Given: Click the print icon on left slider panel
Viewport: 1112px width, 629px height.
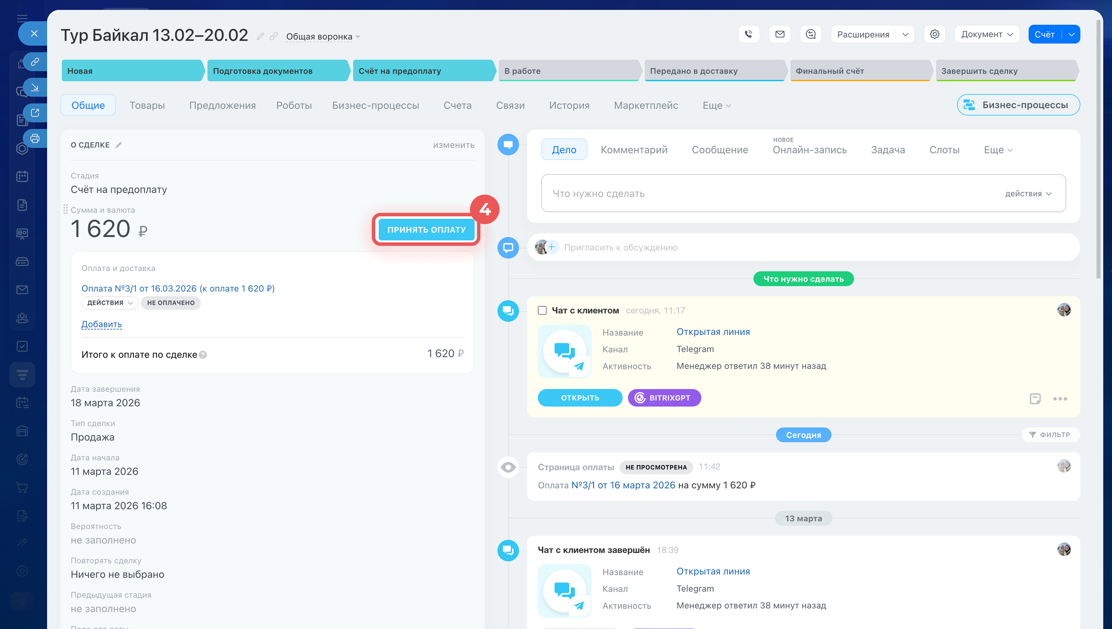Looking at the screenshot, I should [35, 139].
